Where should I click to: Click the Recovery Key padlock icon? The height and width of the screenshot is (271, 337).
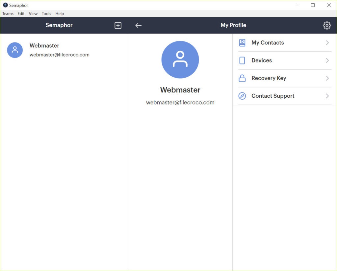click(x=242, y=78)
